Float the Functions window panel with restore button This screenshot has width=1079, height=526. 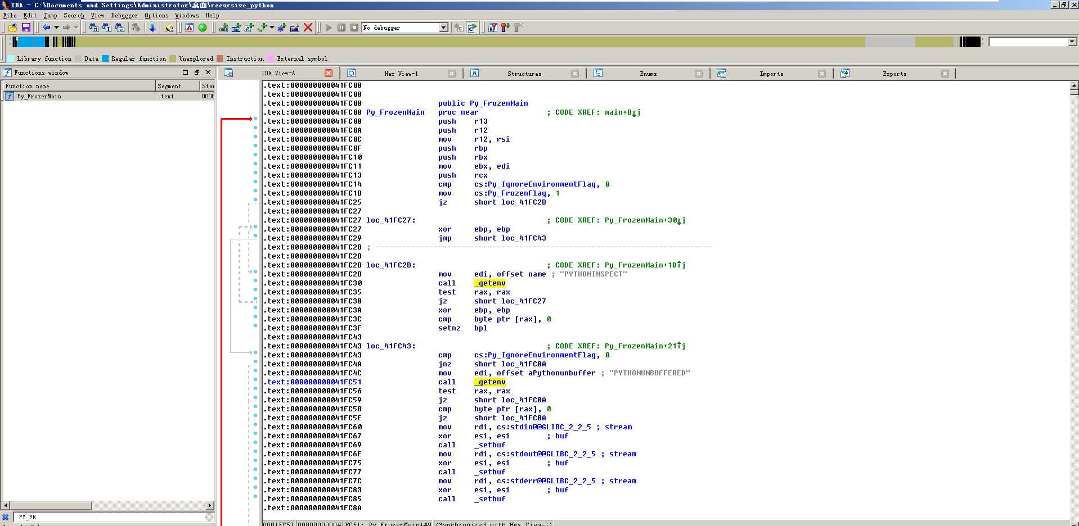click(x=197, y=72)
